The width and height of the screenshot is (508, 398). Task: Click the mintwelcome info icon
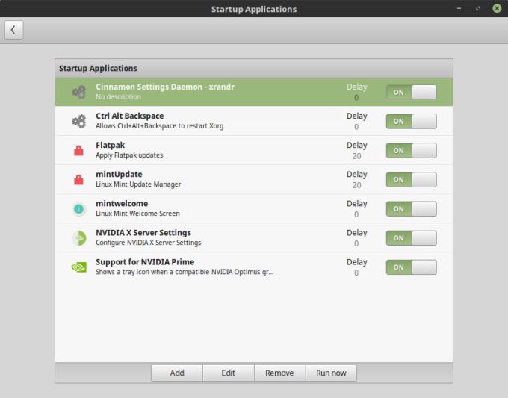pyautogui.click(x=79, y=209)
